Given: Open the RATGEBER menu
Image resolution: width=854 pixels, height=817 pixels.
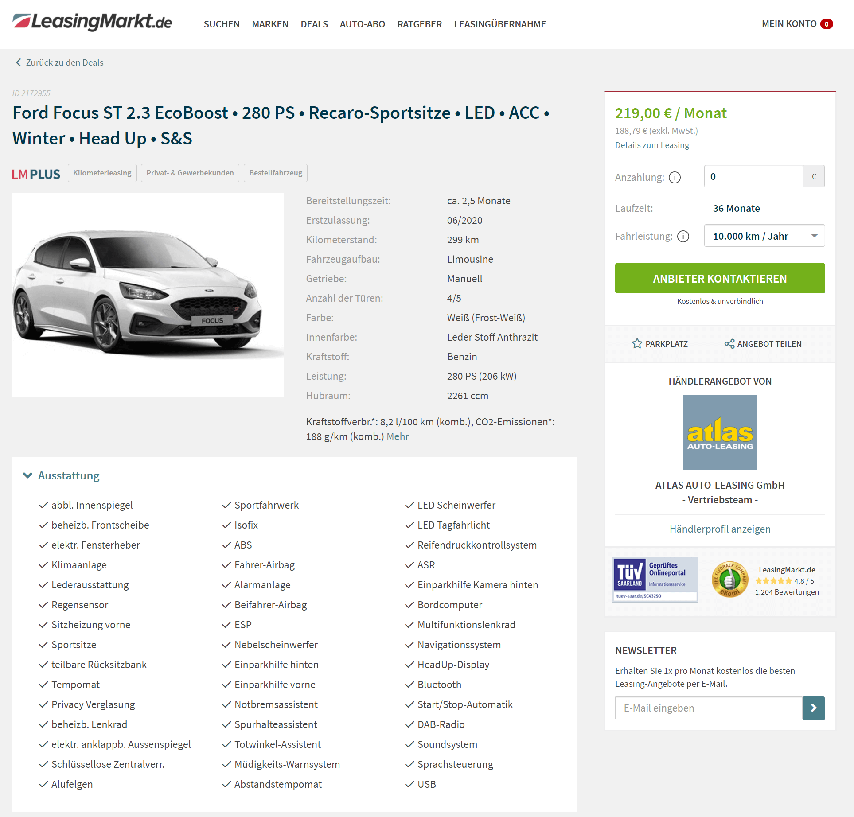Looking at the screenshot, I should 419,24.
